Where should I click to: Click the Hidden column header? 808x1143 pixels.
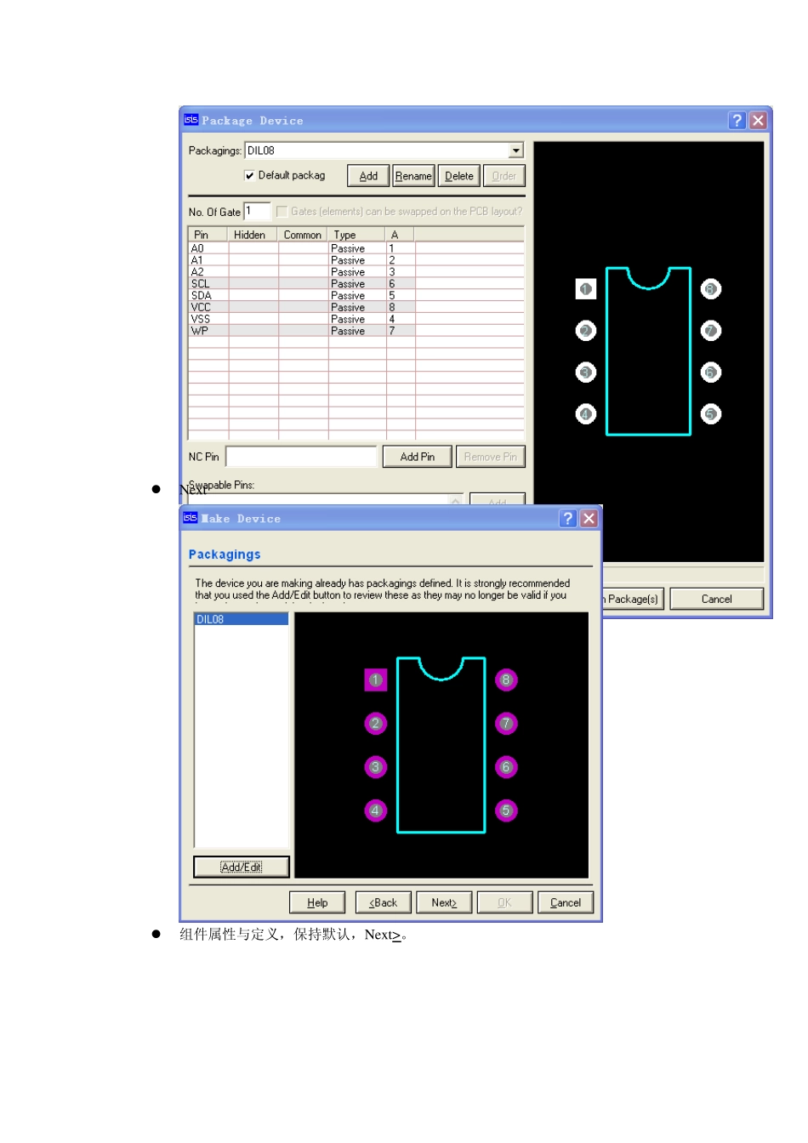[x=253, y=235]
